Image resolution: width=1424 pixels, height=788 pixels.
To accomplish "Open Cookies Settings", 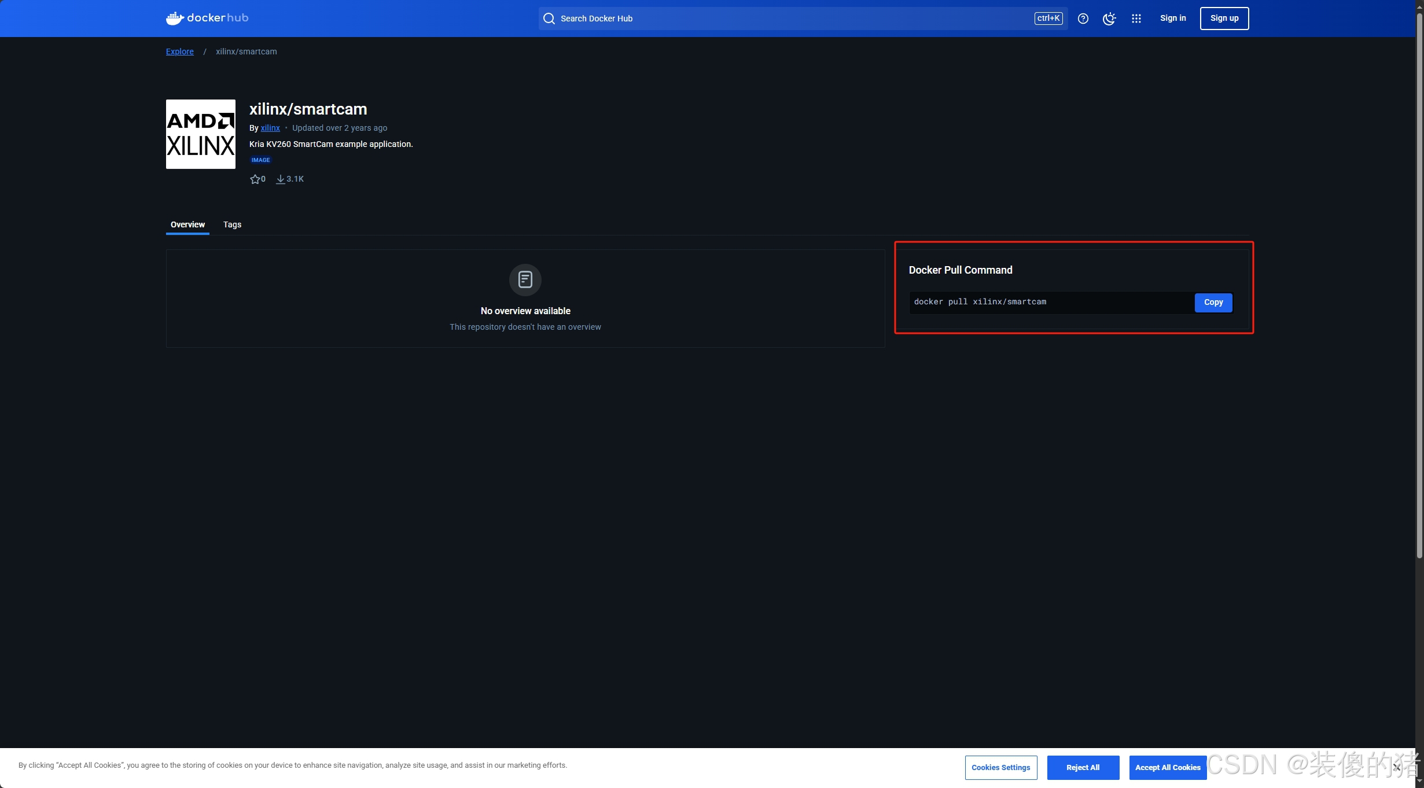I will (x=1000, y=768).
